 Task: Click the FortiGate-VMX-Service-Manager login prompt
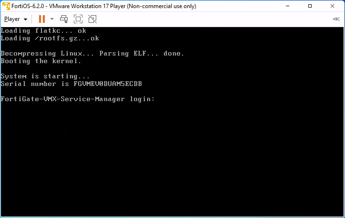point(78,99)
